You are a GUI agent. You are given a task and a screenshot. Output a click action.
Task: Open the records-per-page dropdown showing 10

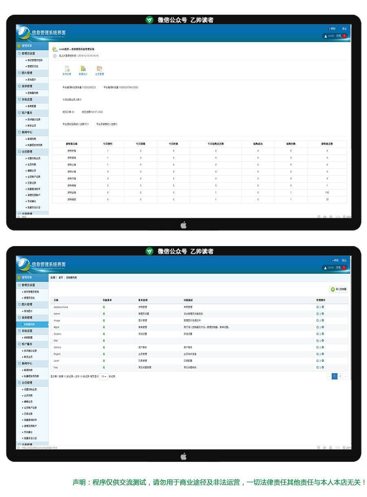pos(104,376)
